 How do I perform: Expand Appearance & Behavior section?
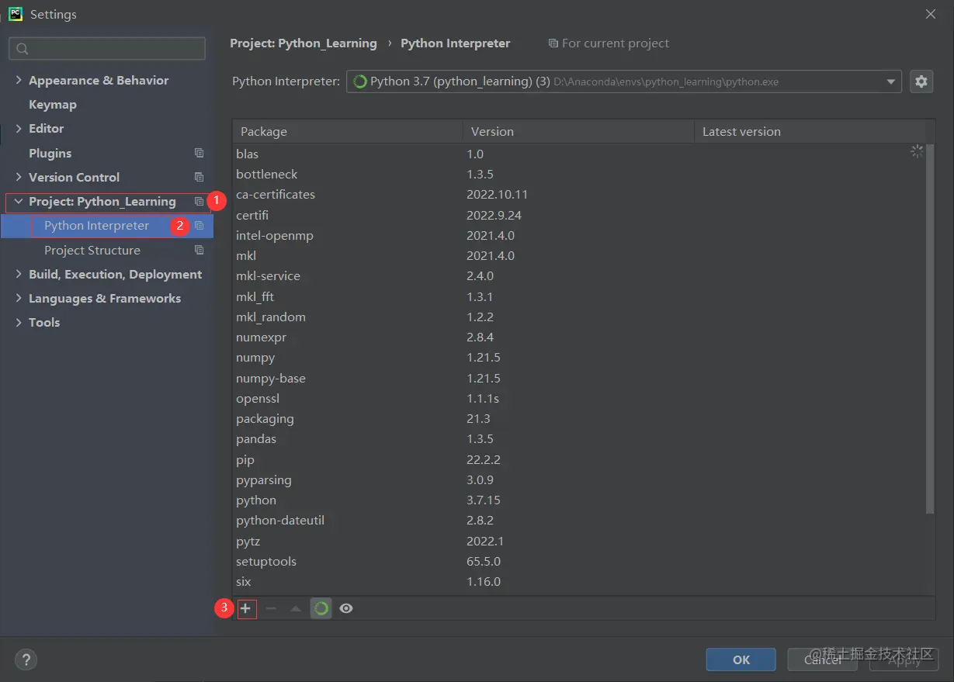coord(19,80)
